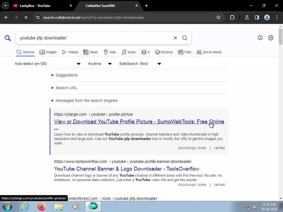Click the page vertical scrollbar thumb
Image resolution: width=283 pixels, height=212 pixels.
point(281,36)
